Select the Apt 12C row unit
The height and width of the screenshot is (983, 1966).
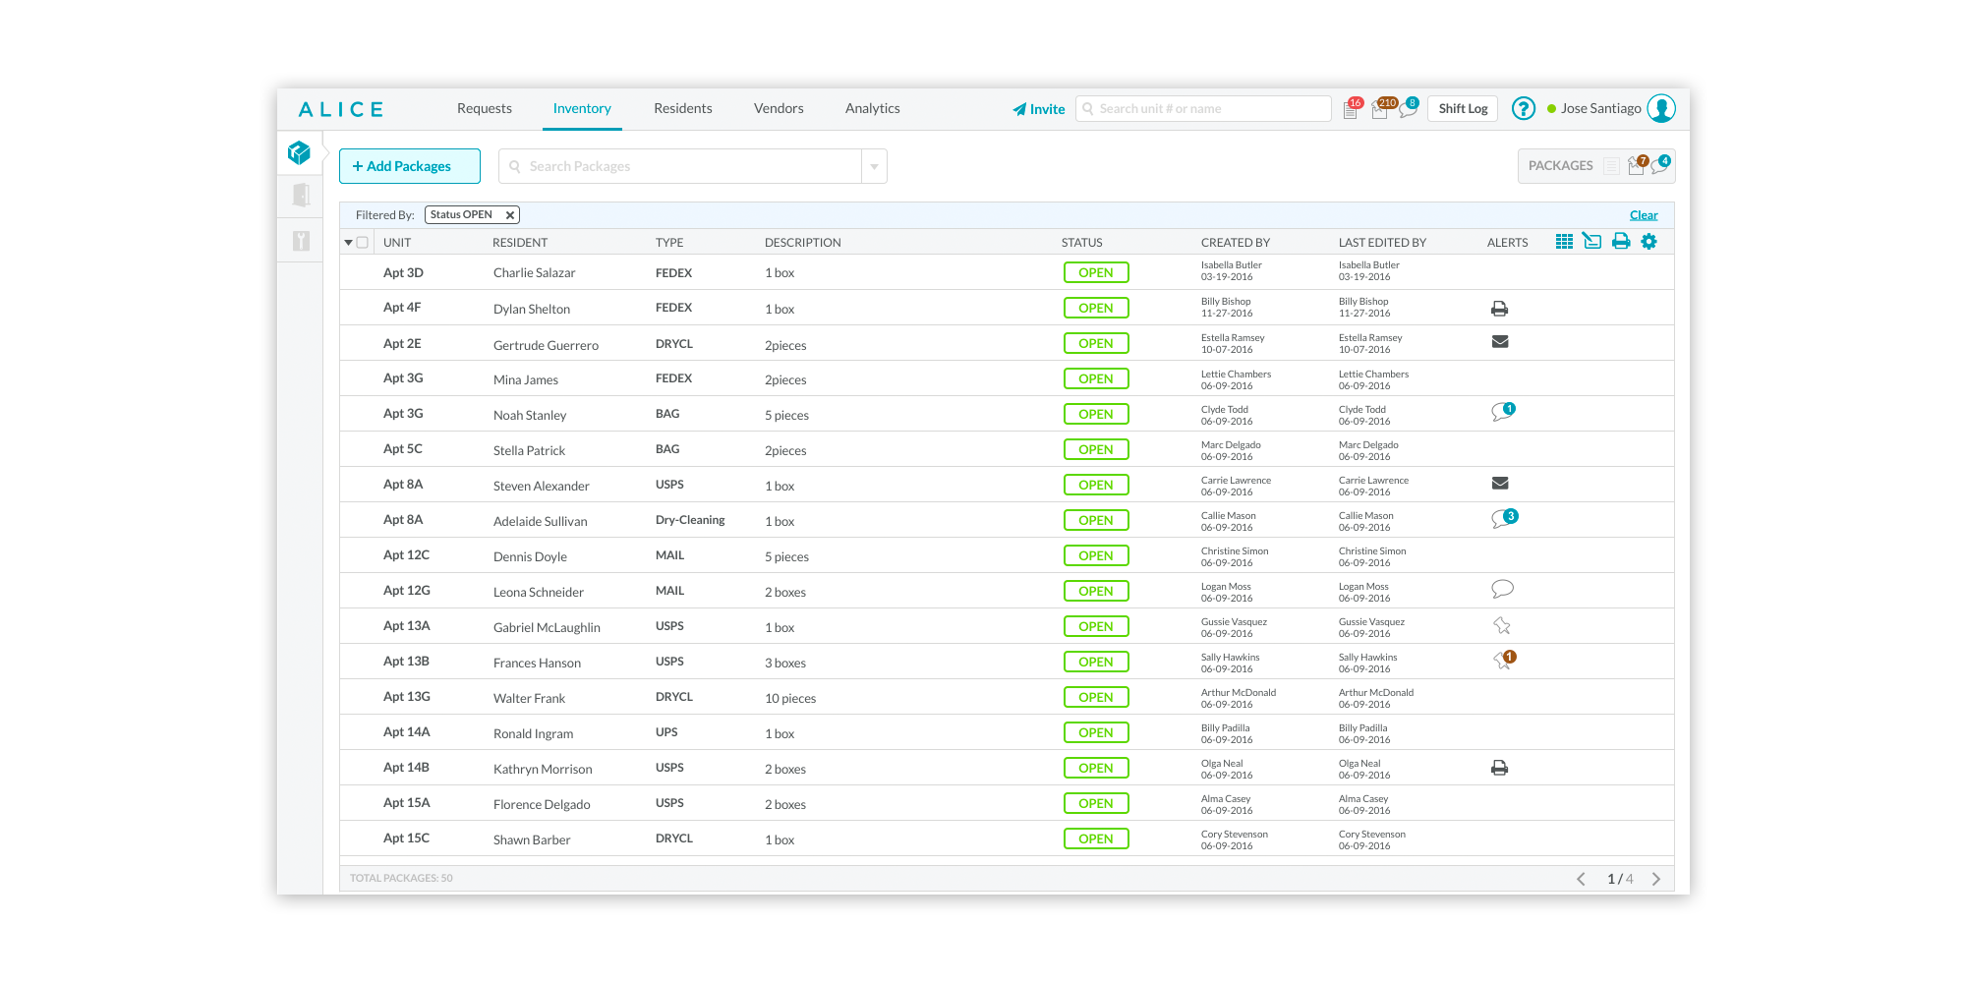406,555
